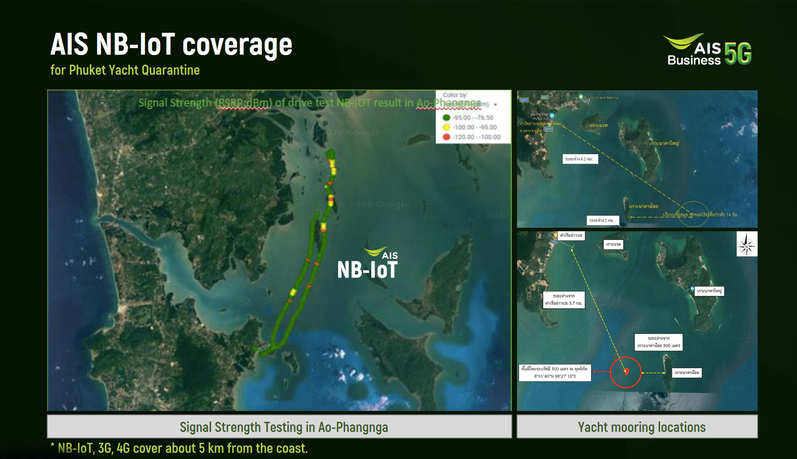Click the AIS Business 5G logo
The height and width of the screenshot is (459, 797).
pyautogui.click(x=709, y=50)
